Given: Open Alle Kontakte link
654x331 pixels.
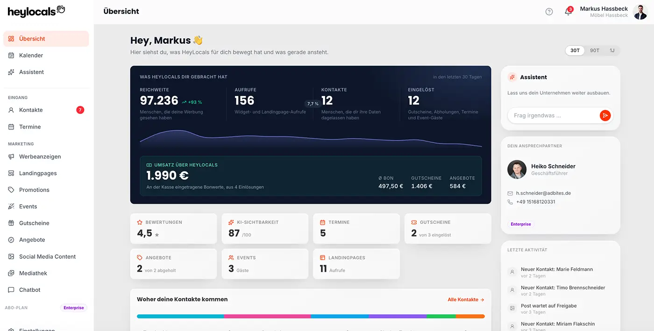Looking at the screenshot, I should [466, 300].
